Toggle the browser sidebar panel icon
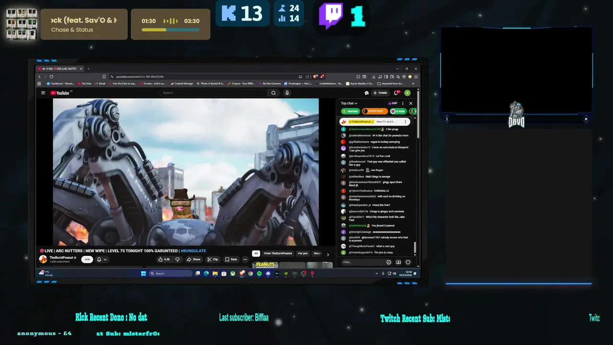This screenshot has width=613, height=345. [x=386, y=77]
